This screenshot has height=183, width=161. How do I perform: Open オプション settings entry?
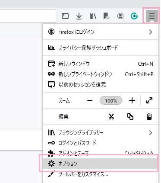click(x=101, y=164)
